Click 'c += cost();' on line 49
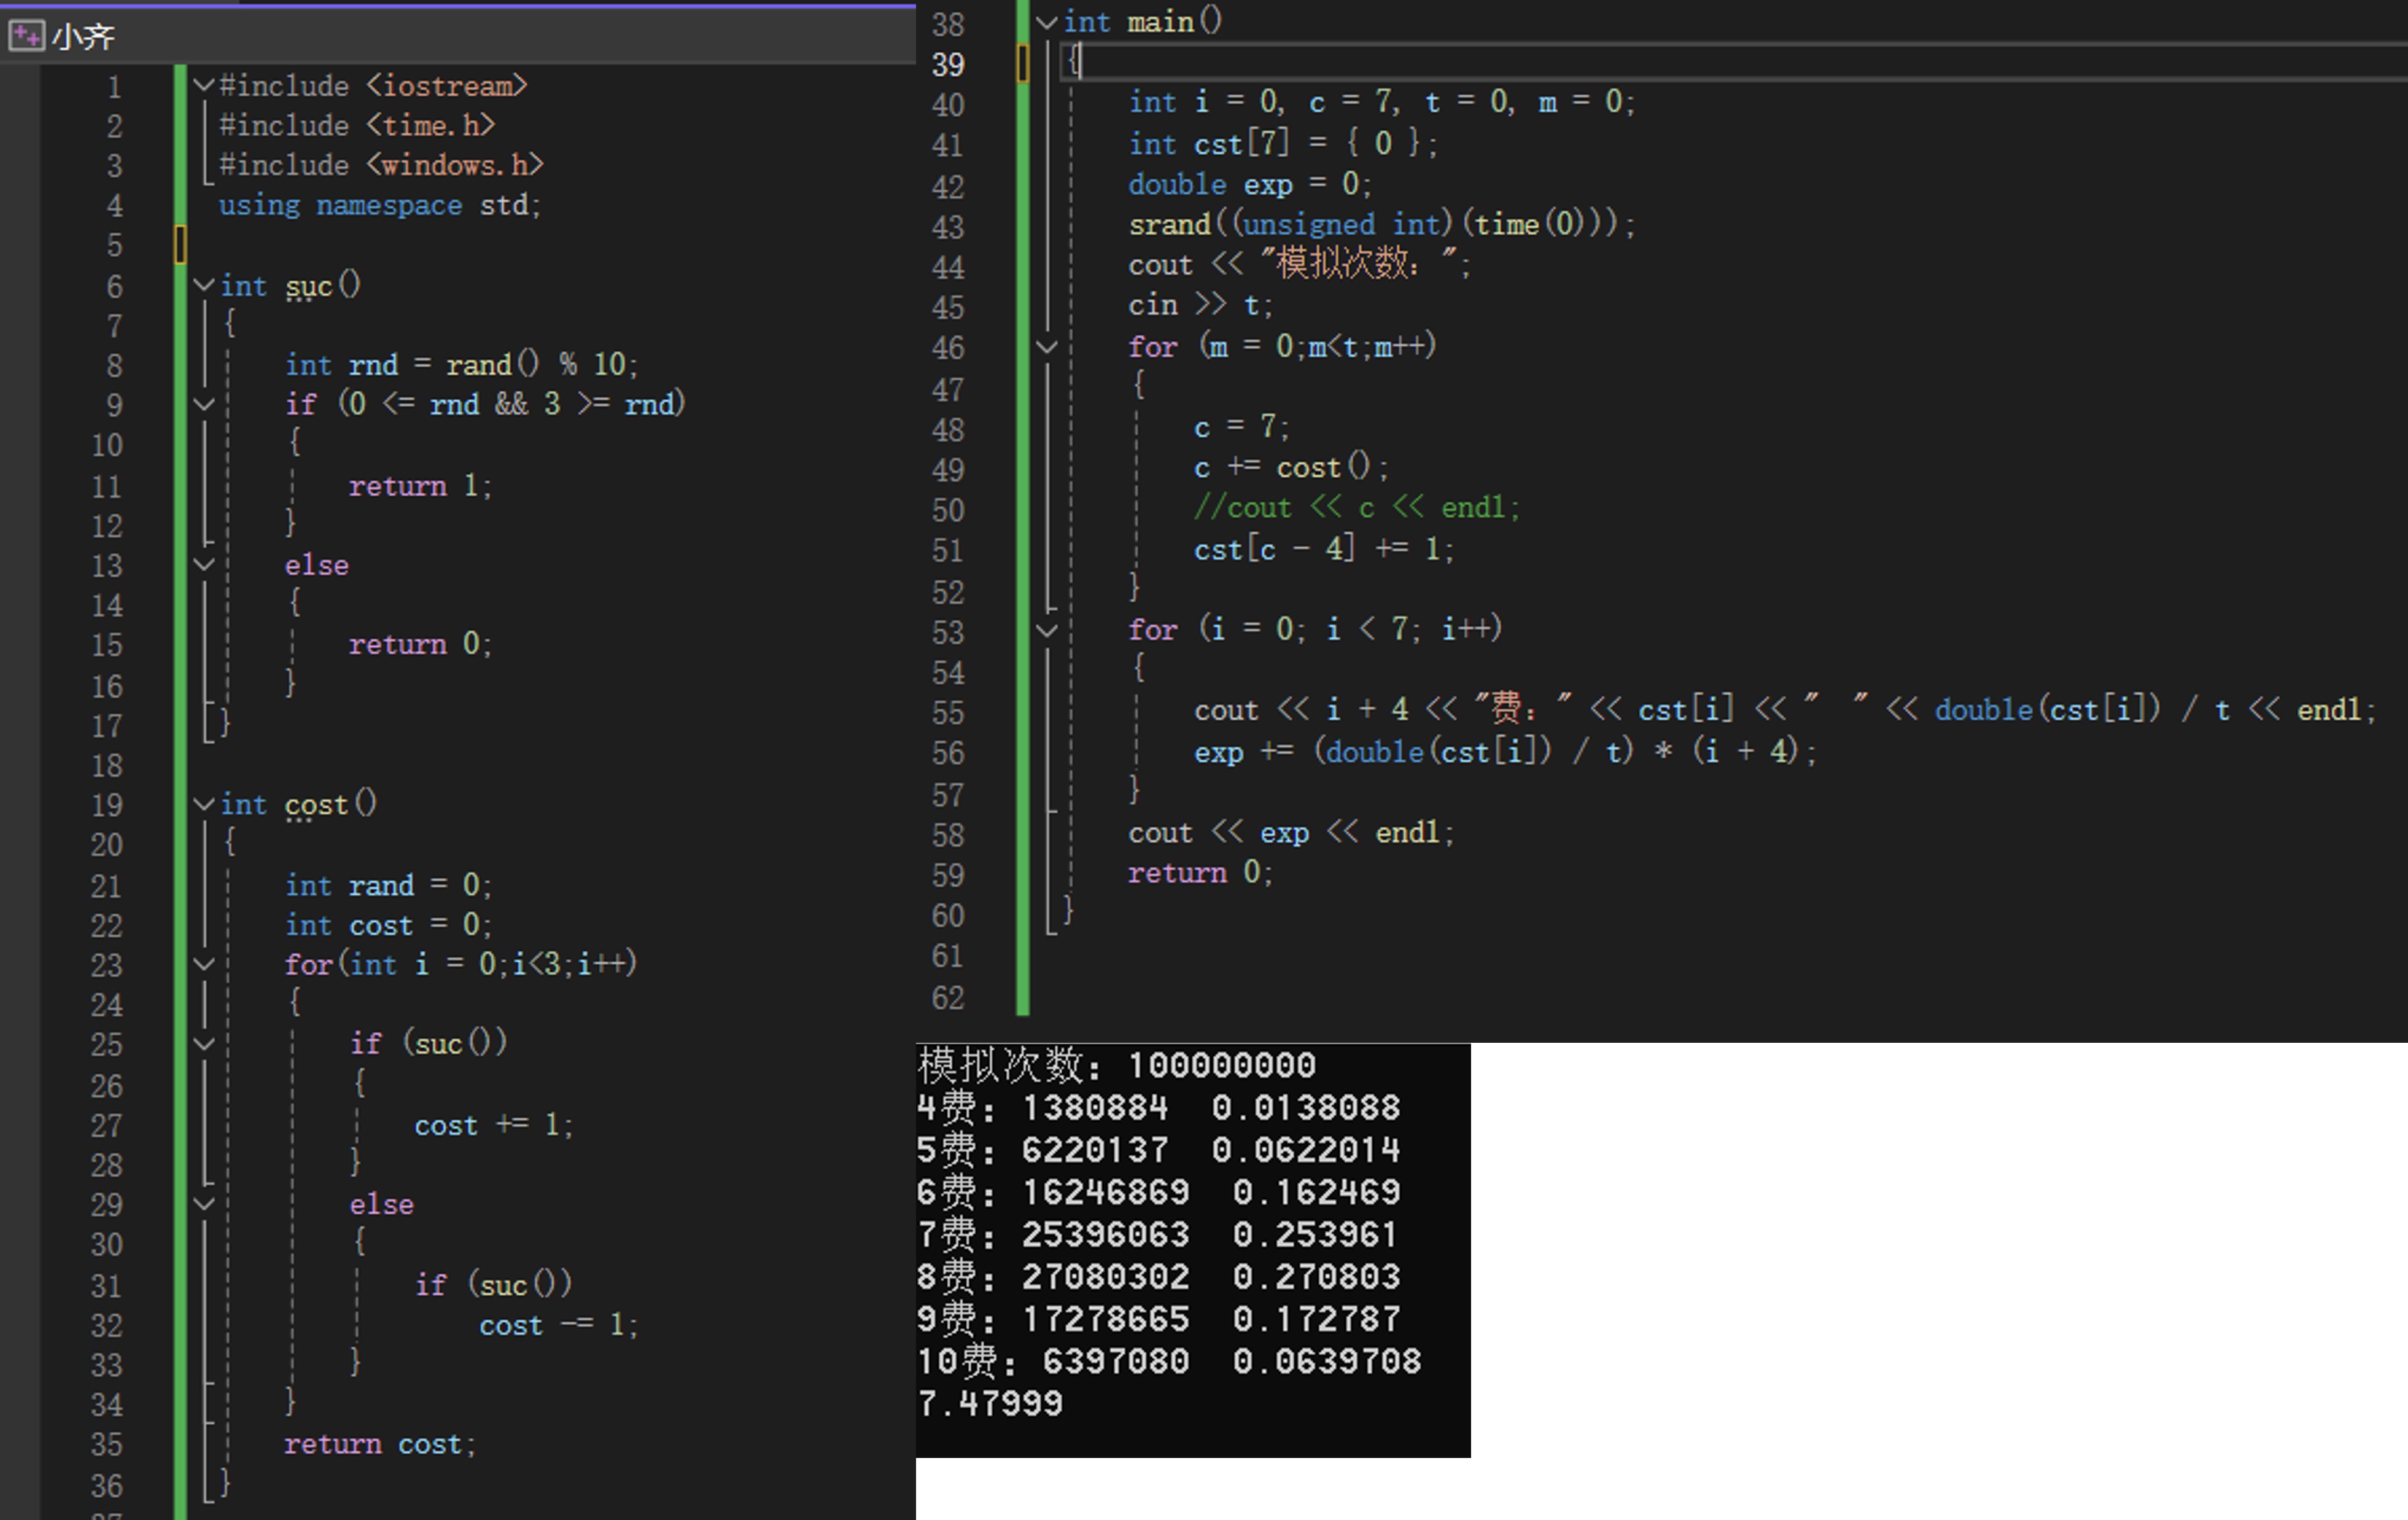This screenshot has width=2408, height=1520. pyautogui.click(x=1291, y=468)
